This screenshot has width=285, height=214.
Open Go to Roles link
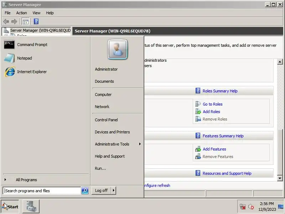(x=212, y=104)
